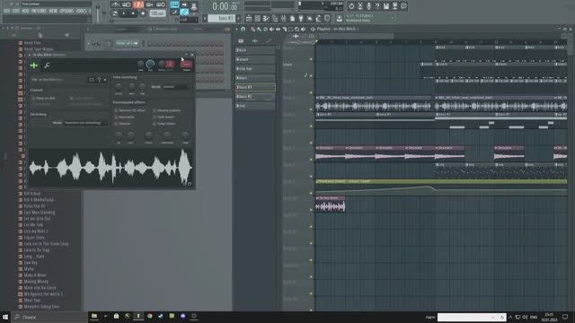The height and width of the screenshot is (323, 575).
Task: Click the one-click audio recording microphone icon
Action: tap(368, 6)
